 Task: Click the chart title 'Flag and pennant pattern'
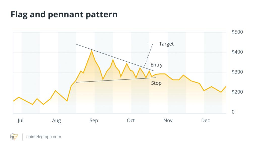point(64,15)
